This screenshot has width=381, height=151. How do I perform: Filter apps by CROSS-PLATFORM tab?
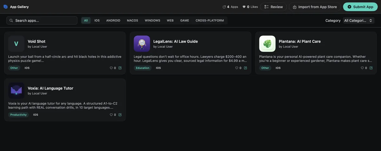[210, 20]
